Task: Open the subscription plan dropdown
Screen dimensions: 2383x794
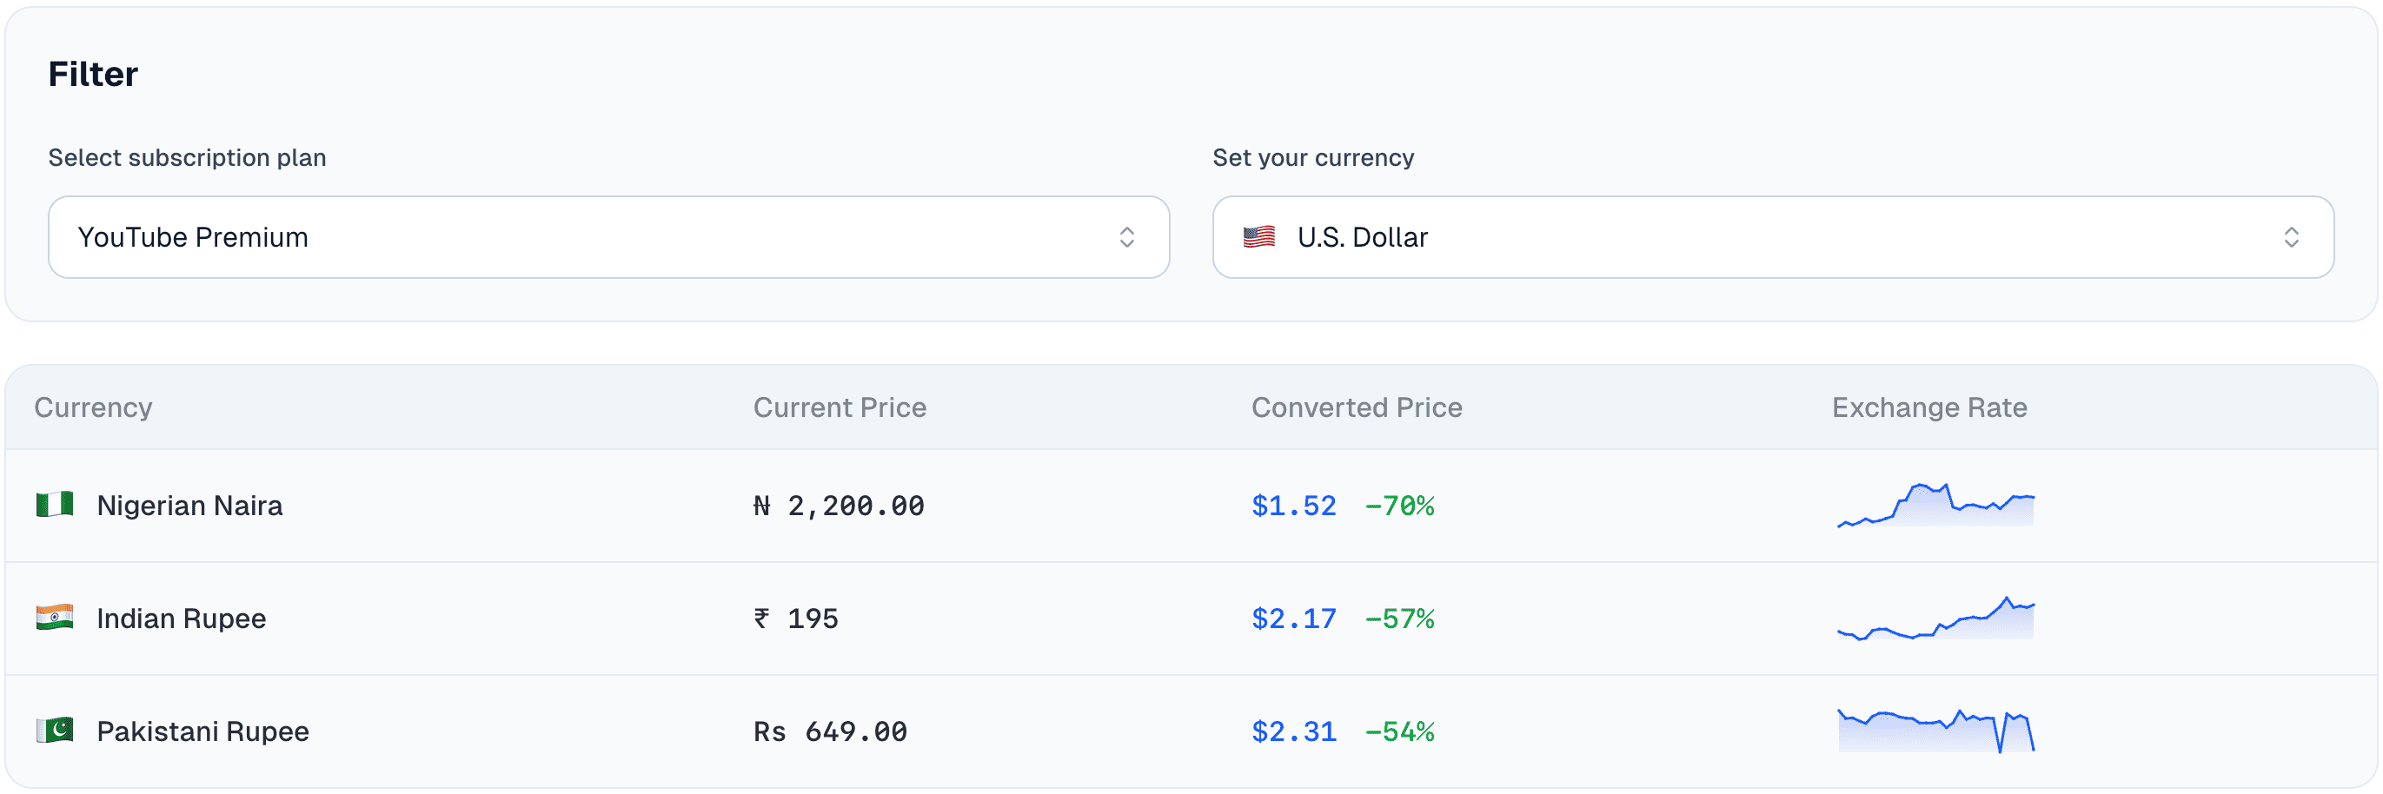Action: click(608, 236)
